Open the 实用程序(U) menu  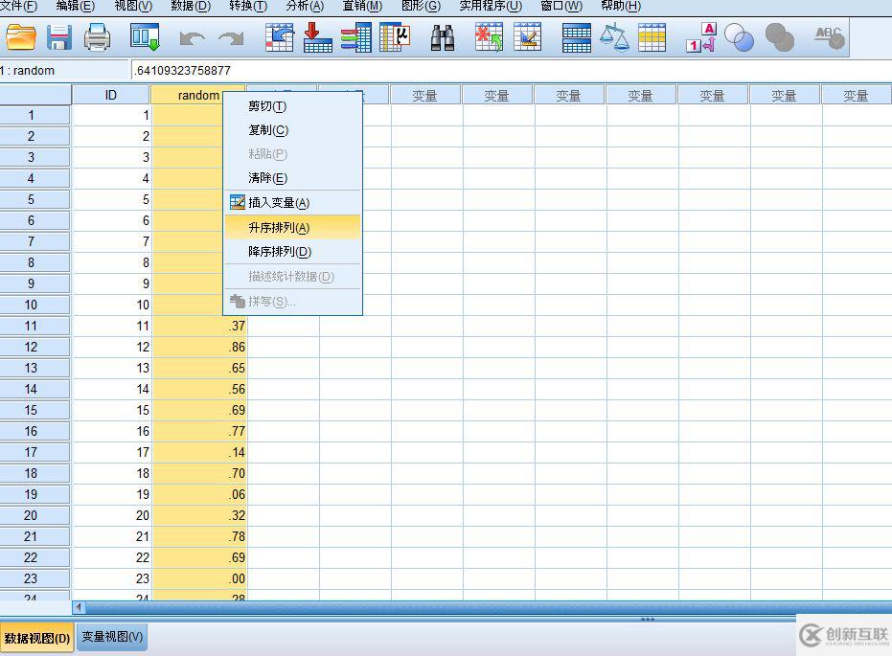point(491,7)
